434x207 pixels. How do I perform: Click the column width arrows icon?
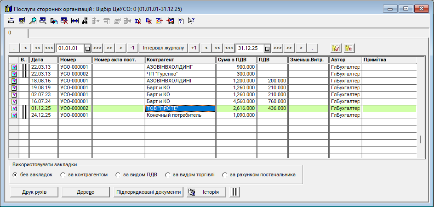pyautogui.click(x=75, y=21)
